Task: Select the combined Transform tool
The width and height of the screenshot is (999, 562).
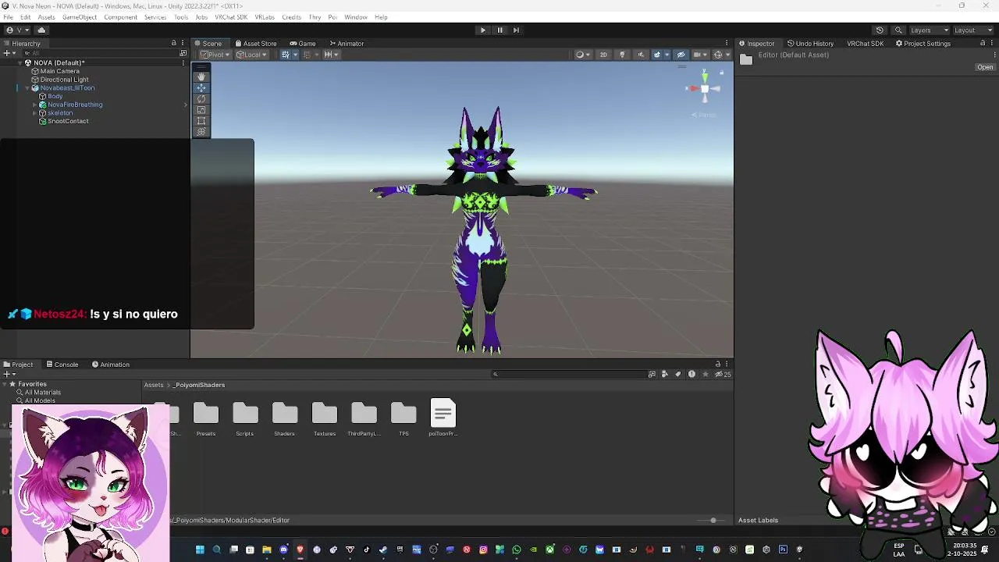Action: pyautogui.click(x=201, y=132)
